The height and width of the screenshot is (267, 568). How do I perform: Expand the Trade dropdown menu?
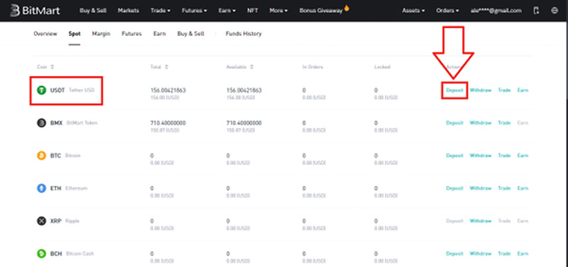(160, 11)
